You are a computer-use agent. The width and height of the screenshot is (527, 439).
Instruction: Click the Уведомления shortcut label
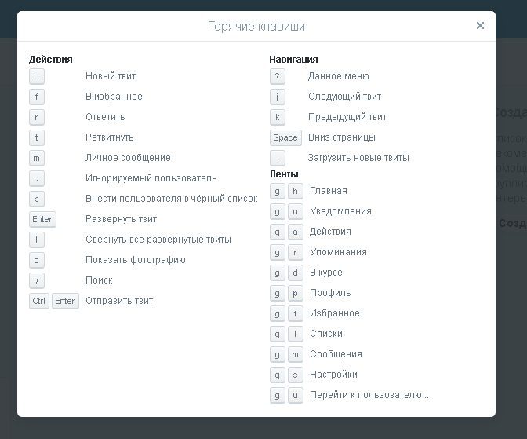pyautogui.click(x=340, y=211)
